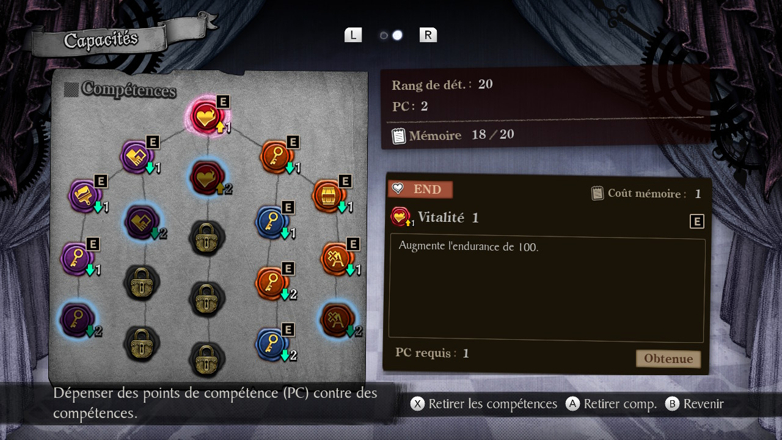
Task: Switch to previous page with L tab
Action: pyautogui.click(x=353, y=35)
